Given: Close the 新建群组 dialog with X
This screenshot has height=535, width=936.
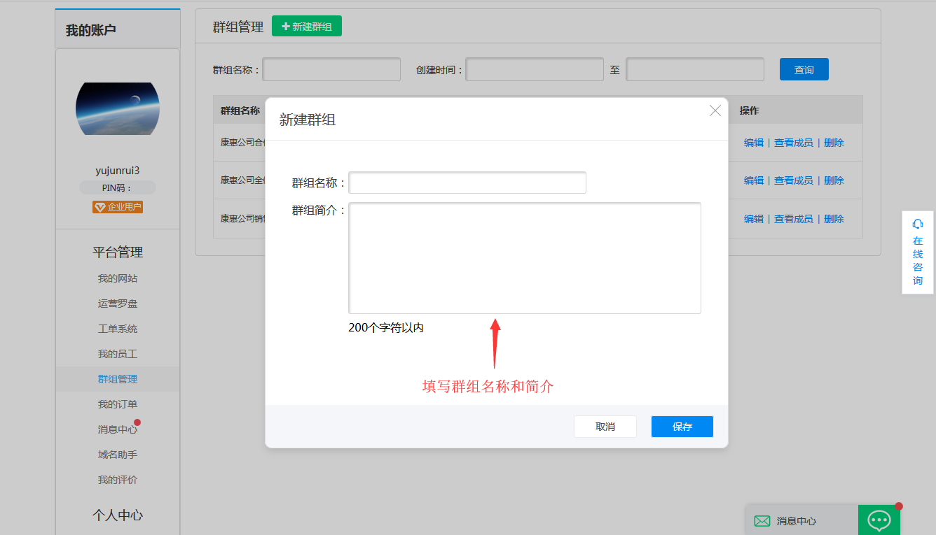Looking at the screenshot, I should 715,110.
